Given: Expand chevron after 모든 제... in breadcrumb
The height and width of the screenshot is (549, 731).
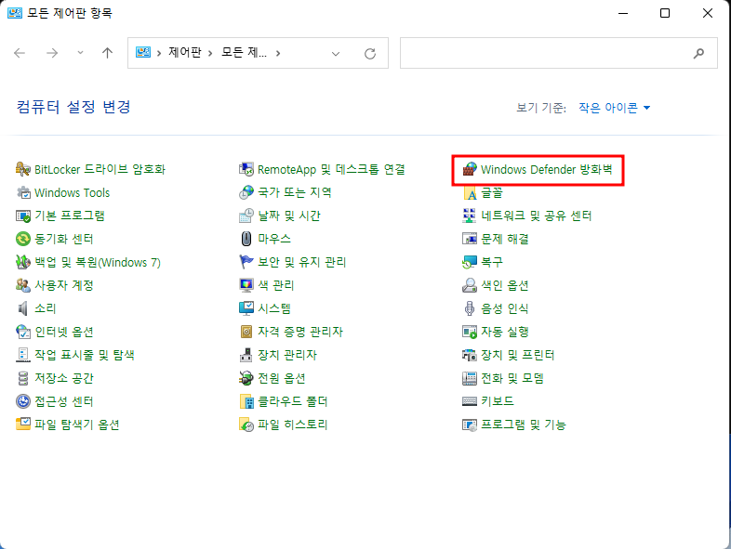Looking at the screenshot, I should pos(278,53).
